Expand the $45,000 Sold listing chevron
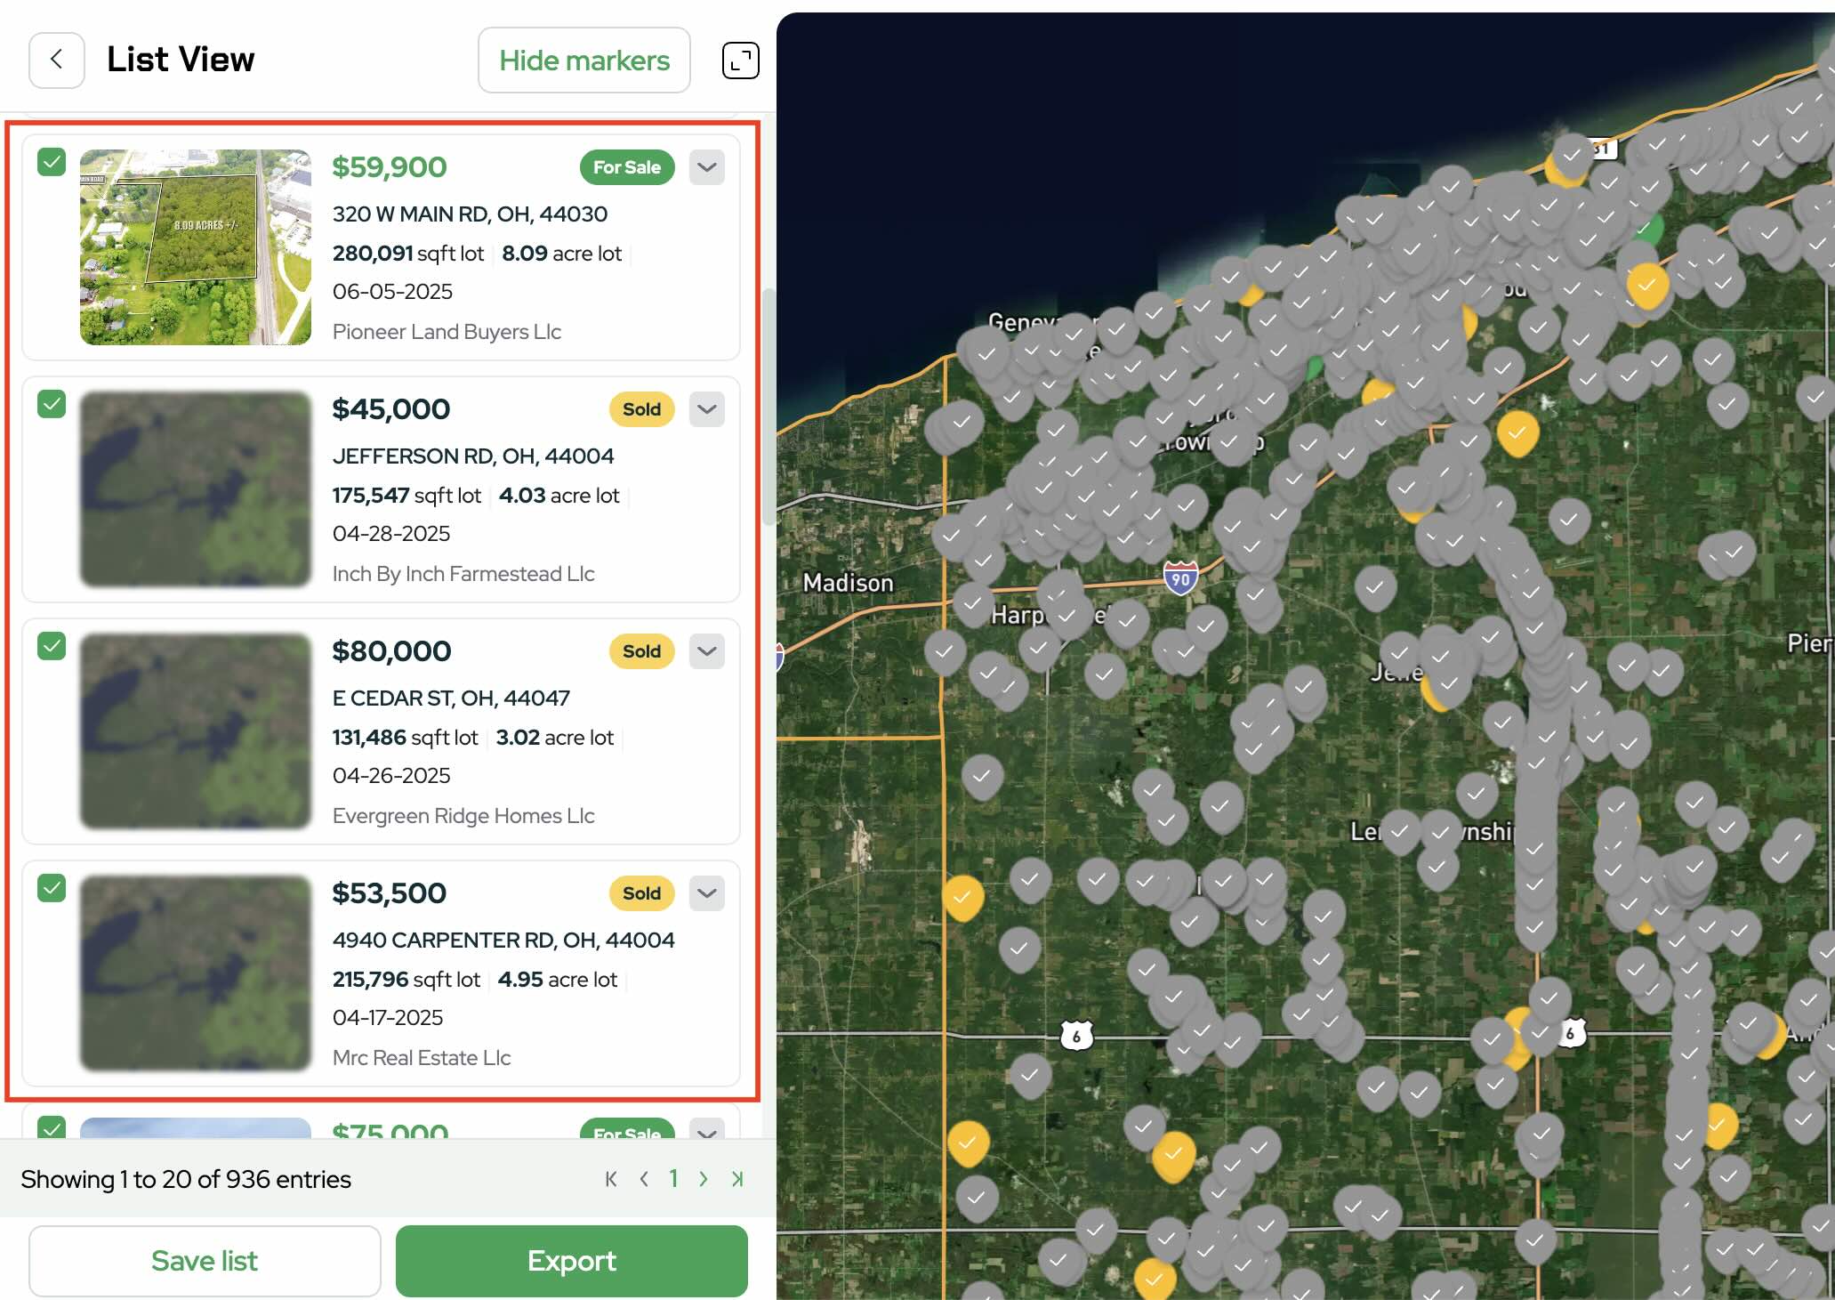Viewport: 1835px width, 1300px height. [x=706, y=409]
